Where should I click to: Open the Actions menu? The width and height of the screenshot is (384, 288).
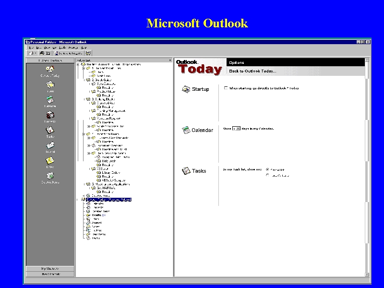click(73, 48)
